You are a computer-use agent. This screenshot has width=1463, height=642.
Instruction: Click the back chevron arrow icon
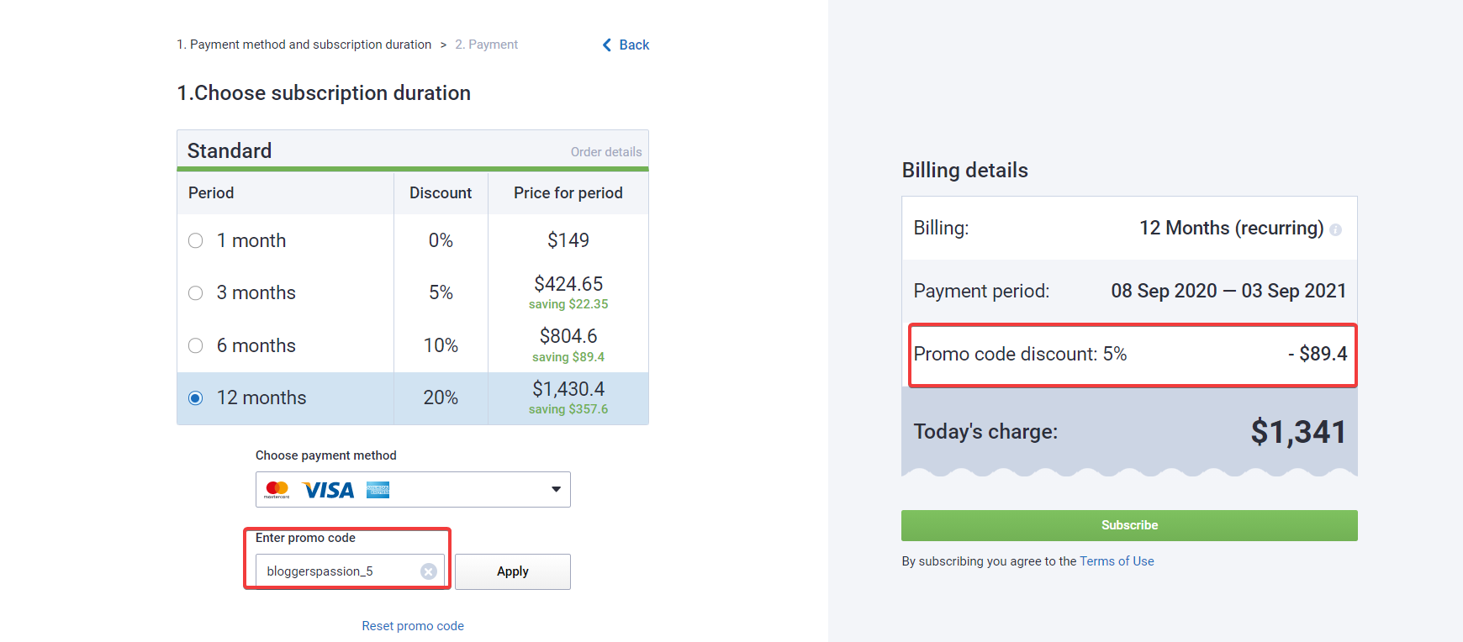(607, 45)
